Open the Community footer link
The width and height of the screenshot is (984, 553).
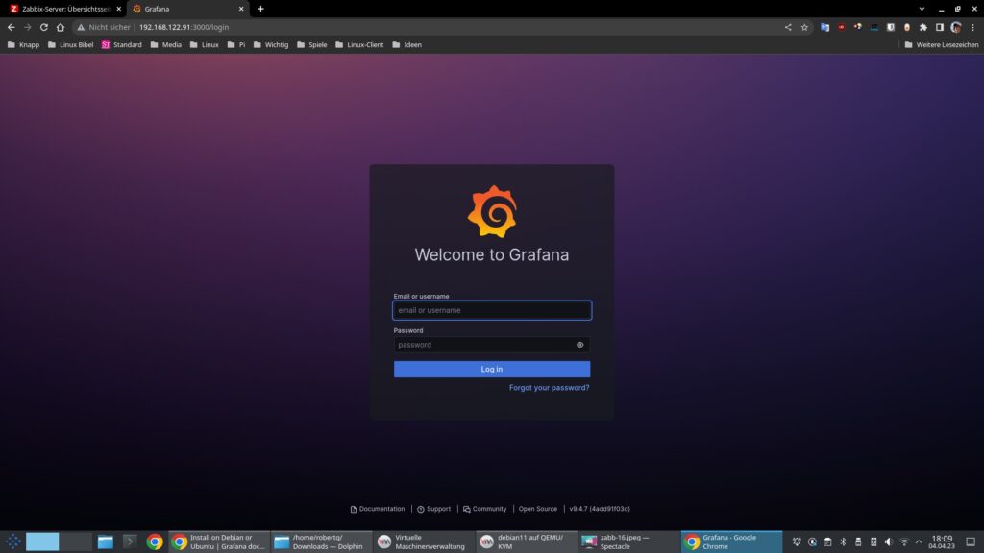(484, 509)
